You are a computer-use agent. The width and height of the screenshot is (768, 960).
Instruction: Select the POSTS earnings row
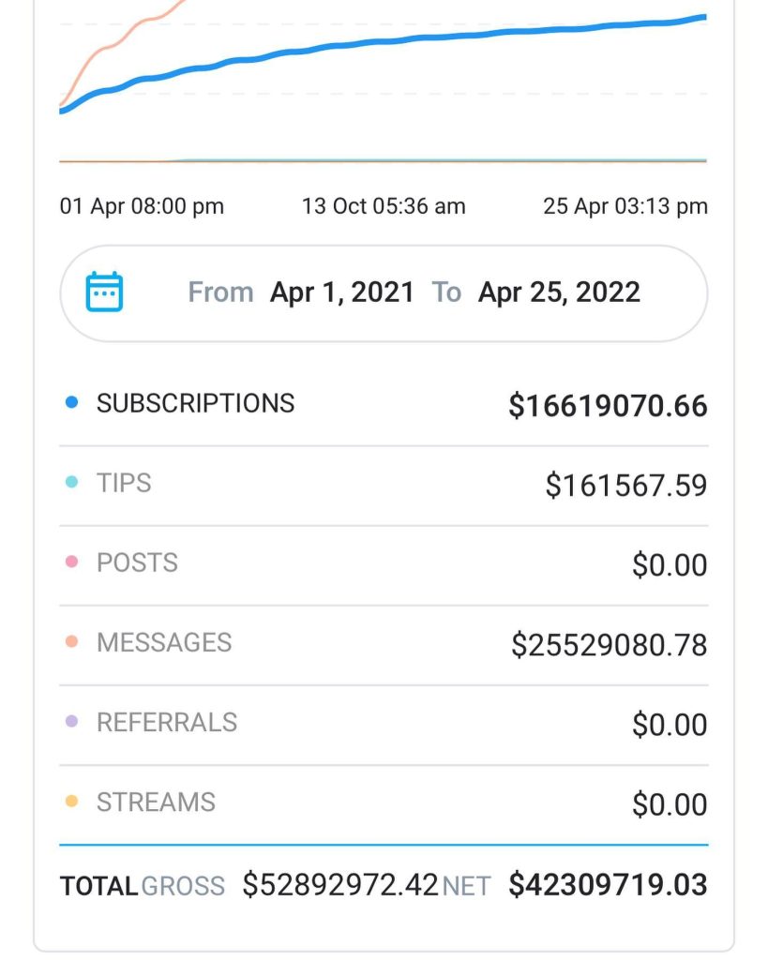384,563
